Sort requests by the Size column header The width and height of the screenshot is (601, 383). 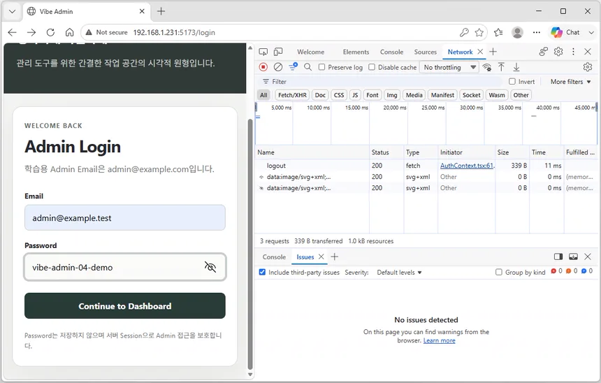click(x=512, y=152)
